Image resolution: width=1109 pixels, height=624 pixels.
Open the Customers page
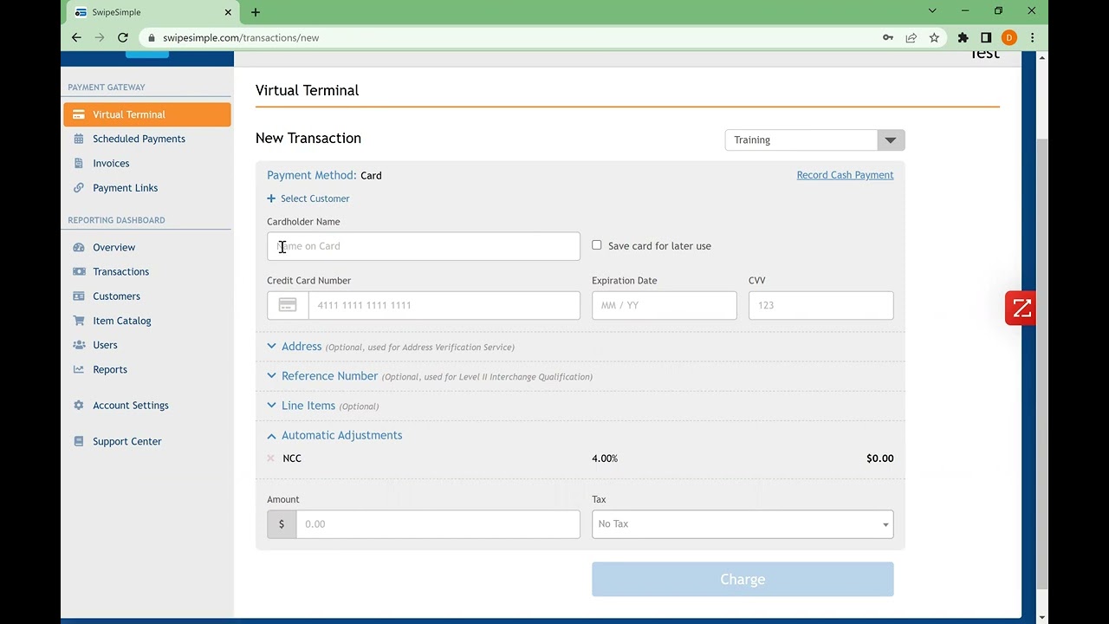coord(116,296)
